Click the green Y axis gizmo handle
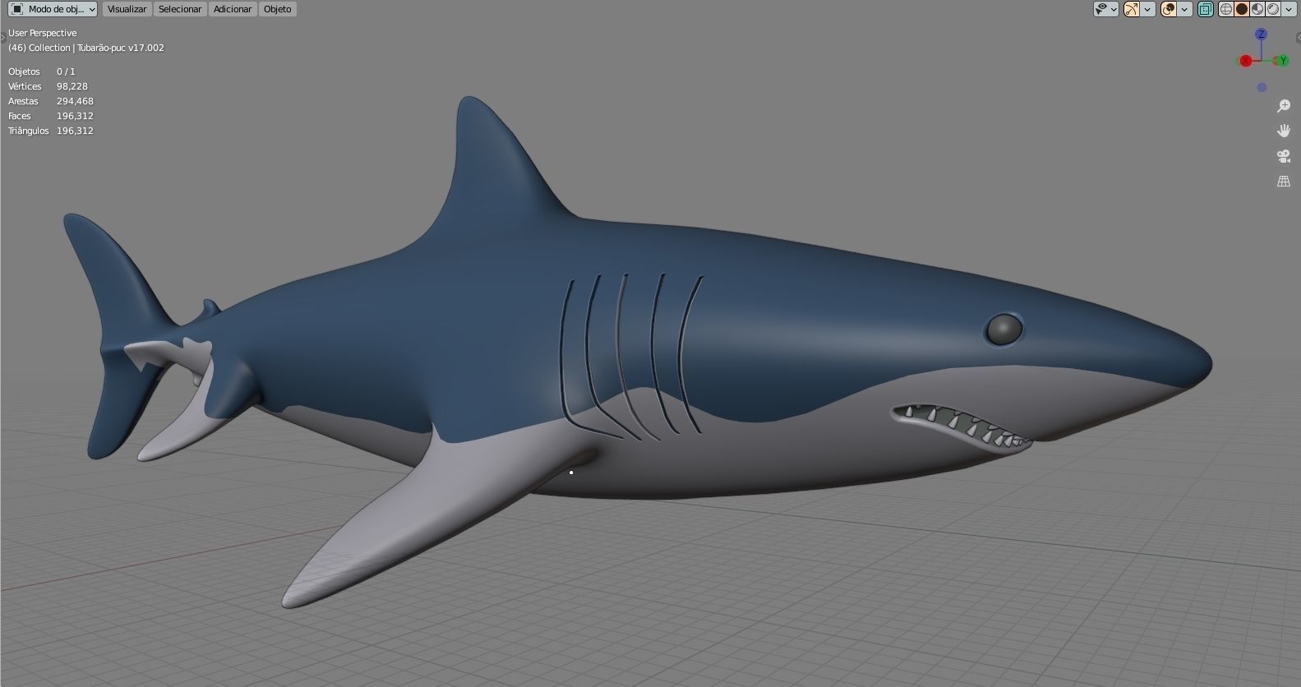 pos(1282,61)
